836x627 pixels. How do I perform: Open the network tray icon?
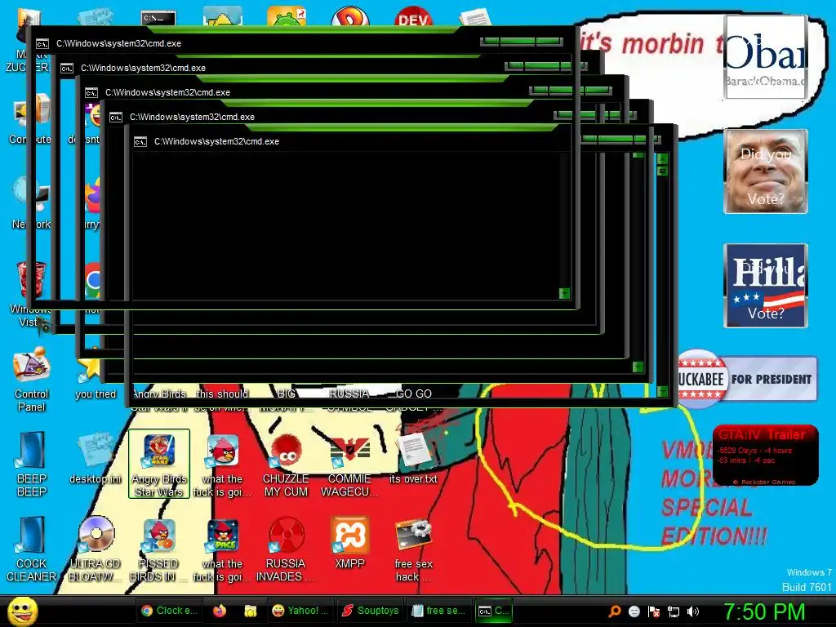coord(674,611)
